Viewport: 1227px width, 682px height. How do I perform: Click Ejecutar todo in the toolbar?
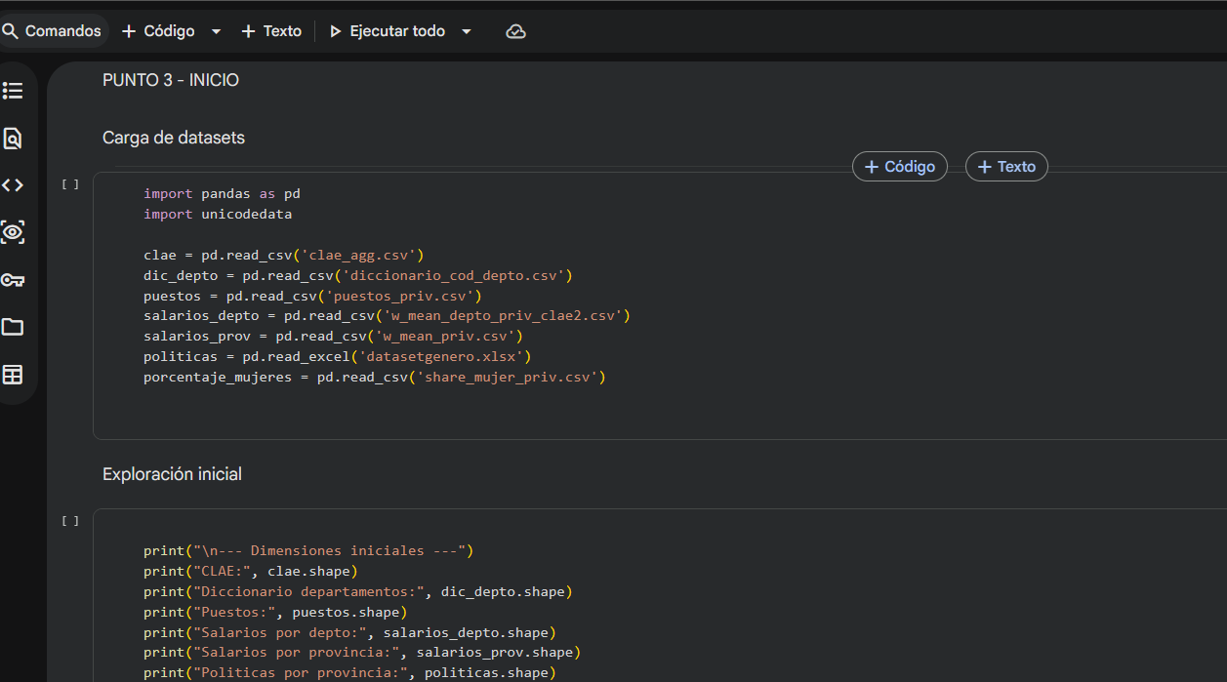388,31
